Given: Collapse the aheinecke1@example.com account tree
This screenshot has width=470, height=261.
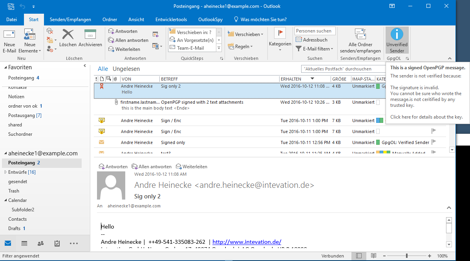Looking at the screenshot, I should pos(5,153).
